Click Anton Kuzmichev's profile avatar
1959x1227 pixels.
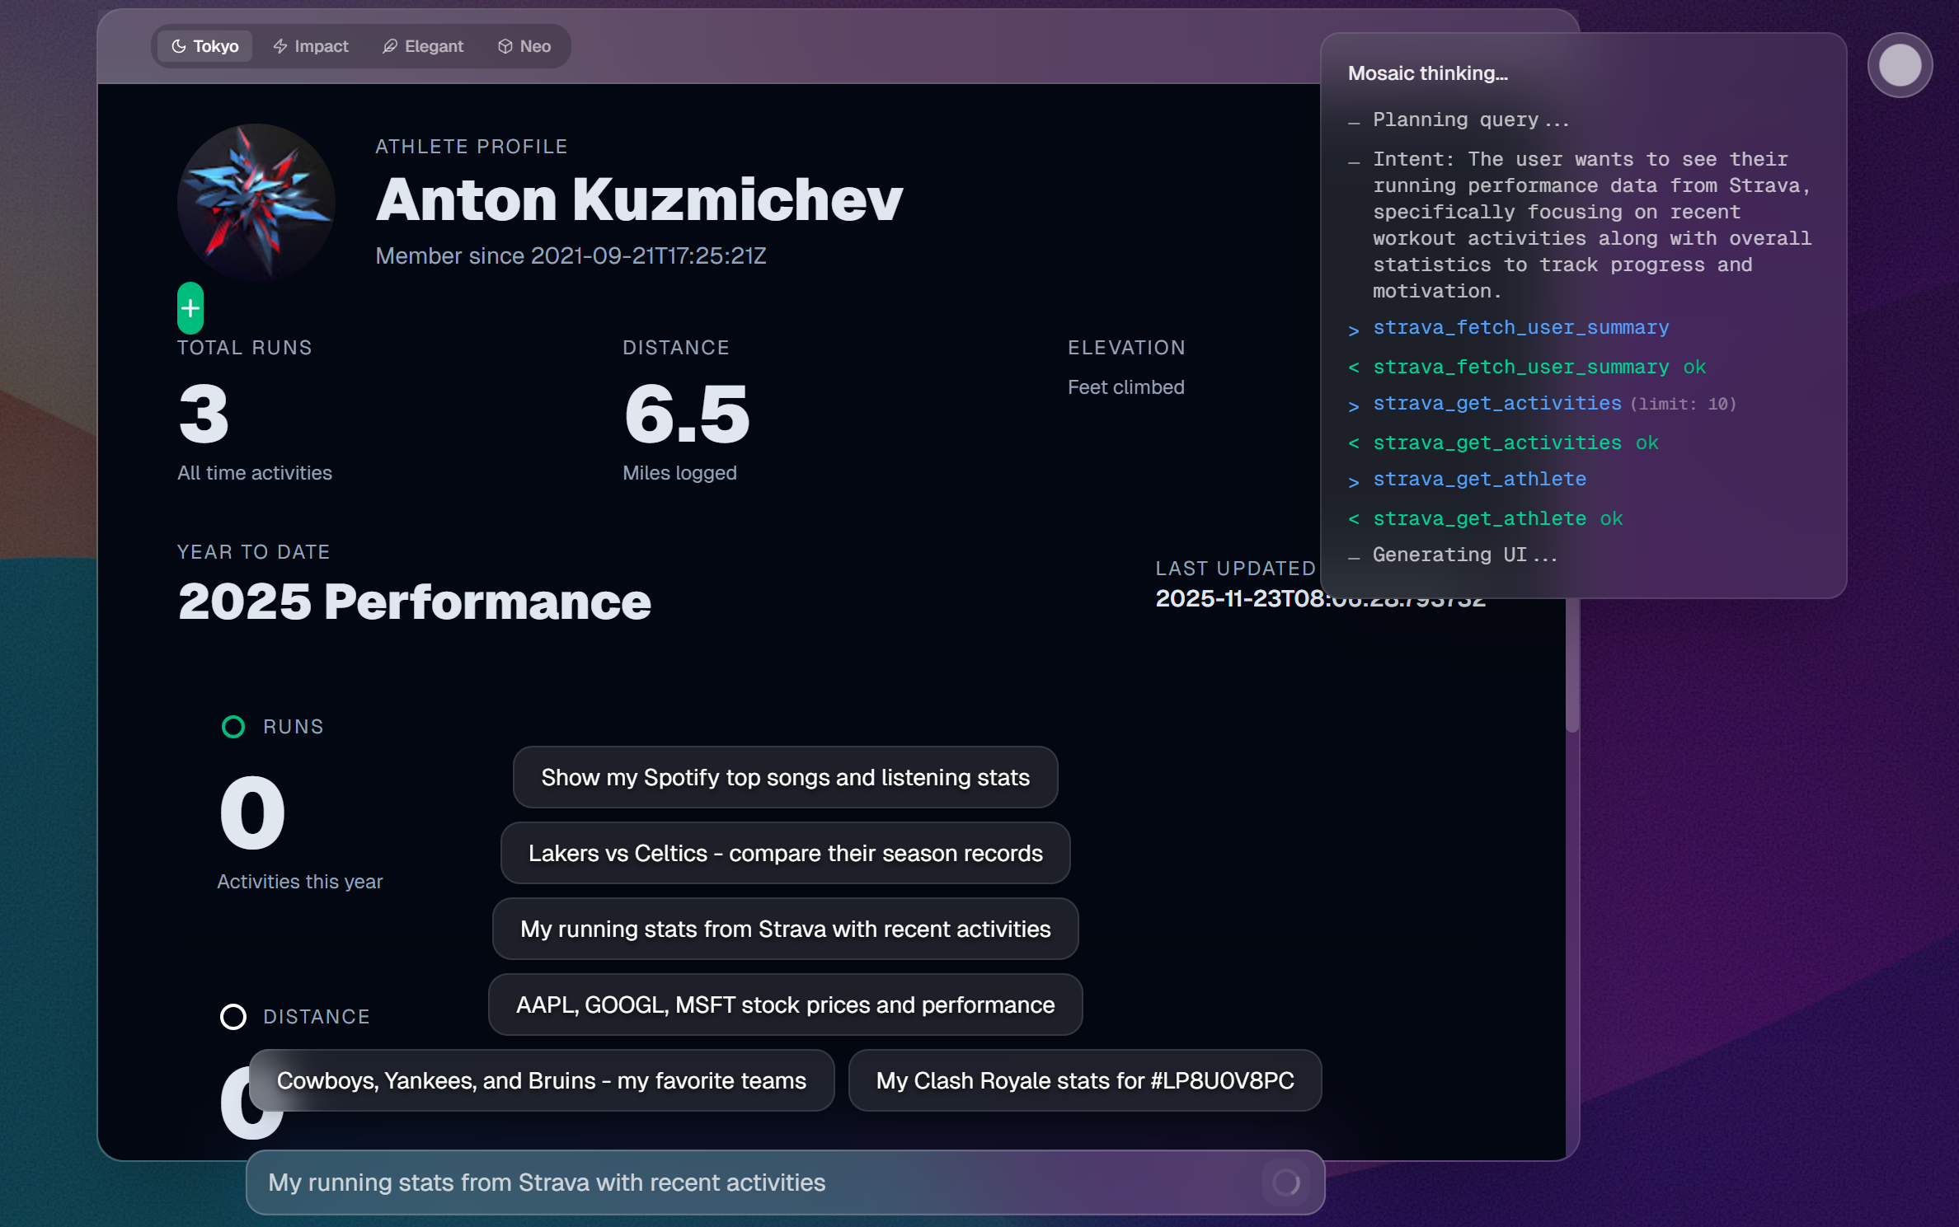(256, 202)
